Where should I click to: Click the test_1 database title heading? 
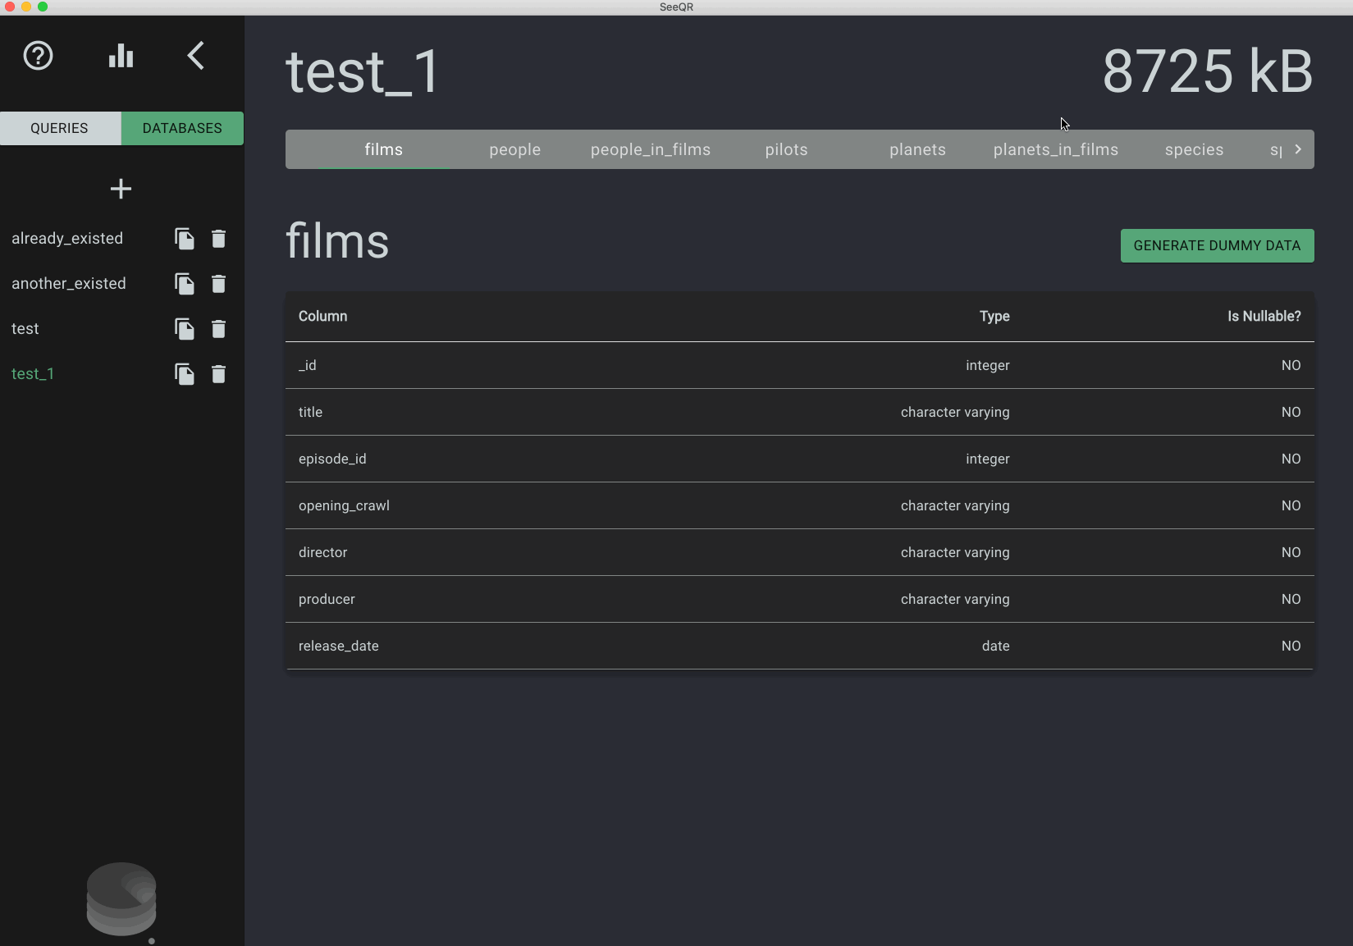pyautogui.click(x=363, y=72)
